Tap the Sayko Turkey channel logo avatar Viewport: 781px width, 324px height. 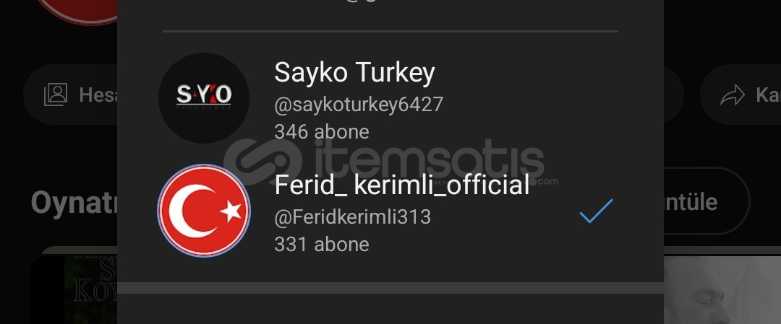point(204,98)
